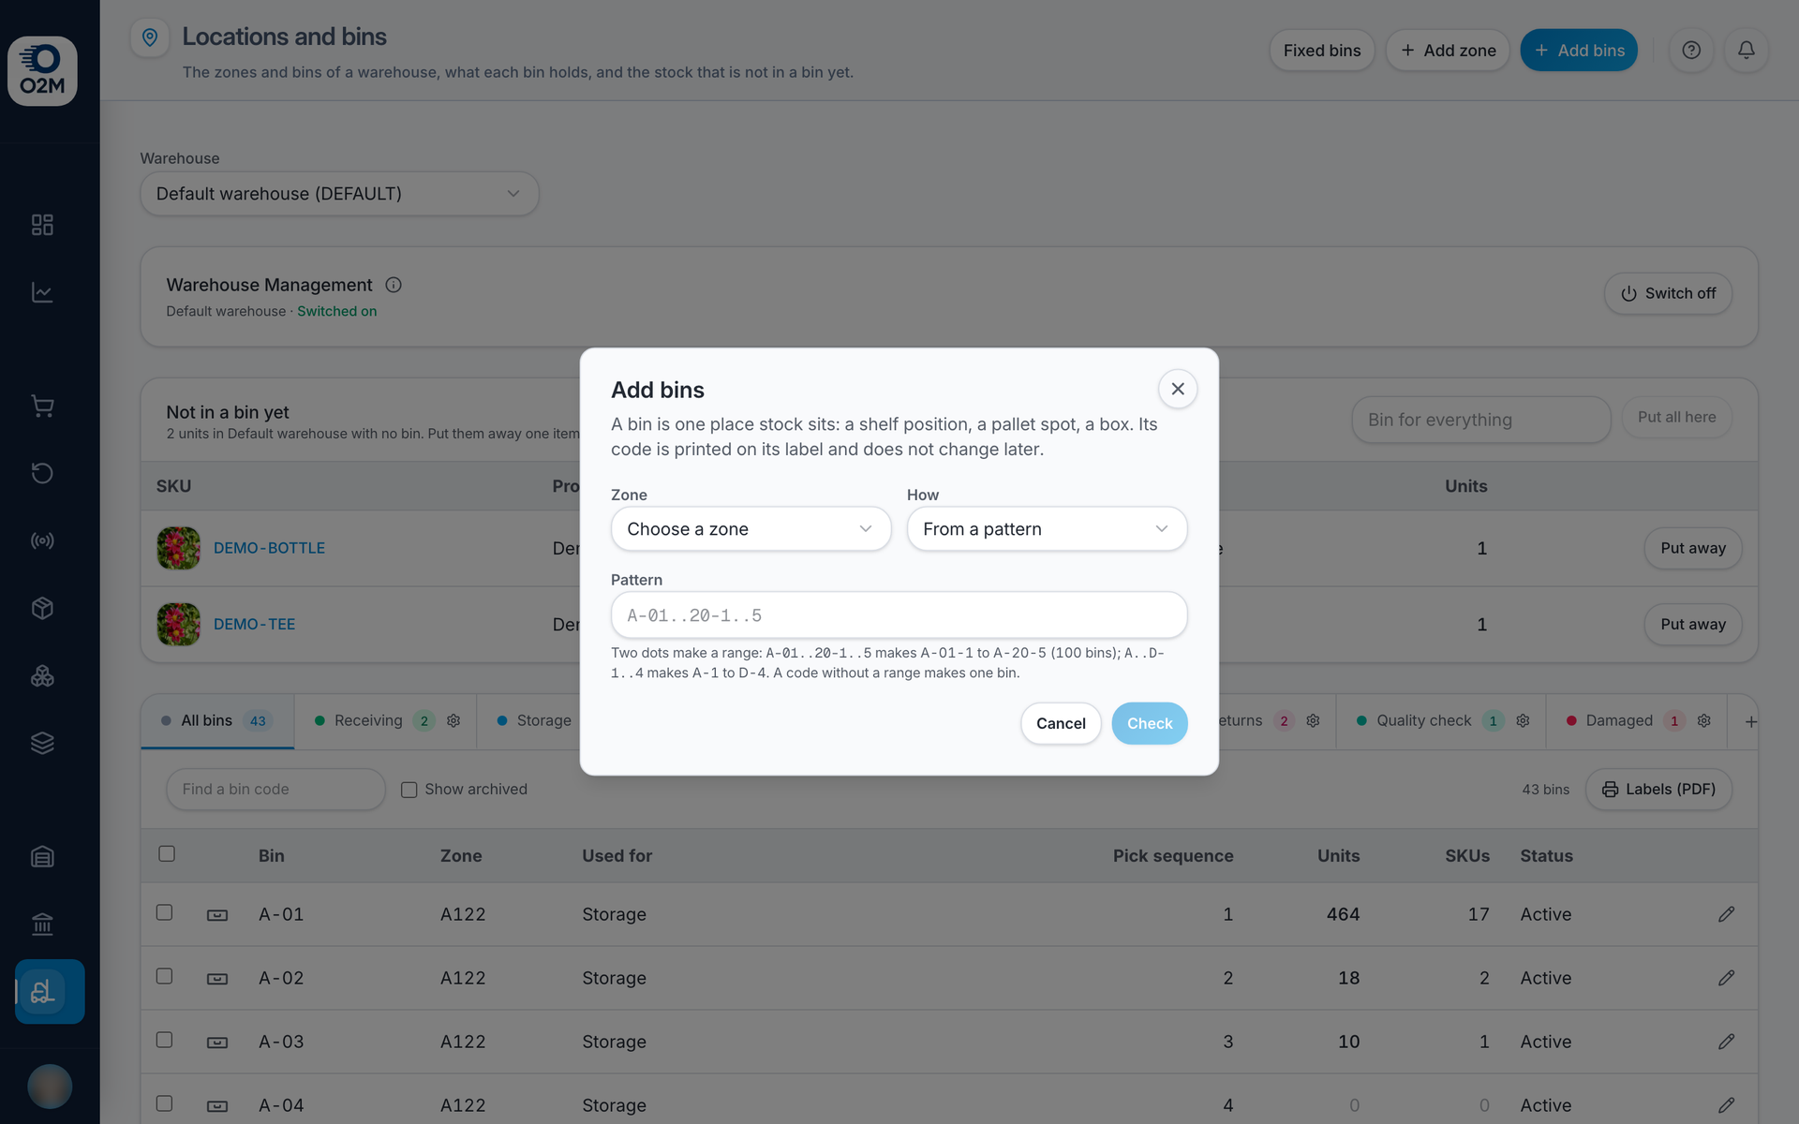Open the broadcast signal icon in sidebar
The height and width of the screenshot is (1124, 1799).
tap(42, 540)
